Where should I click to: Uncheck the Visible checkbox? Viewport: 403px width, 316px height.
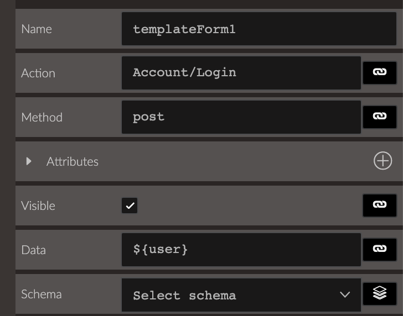(x=130, y=206)
